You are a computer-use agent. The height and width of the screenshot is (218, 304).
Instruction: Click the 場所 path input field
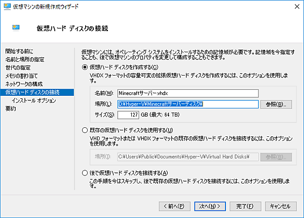point(187,104)
